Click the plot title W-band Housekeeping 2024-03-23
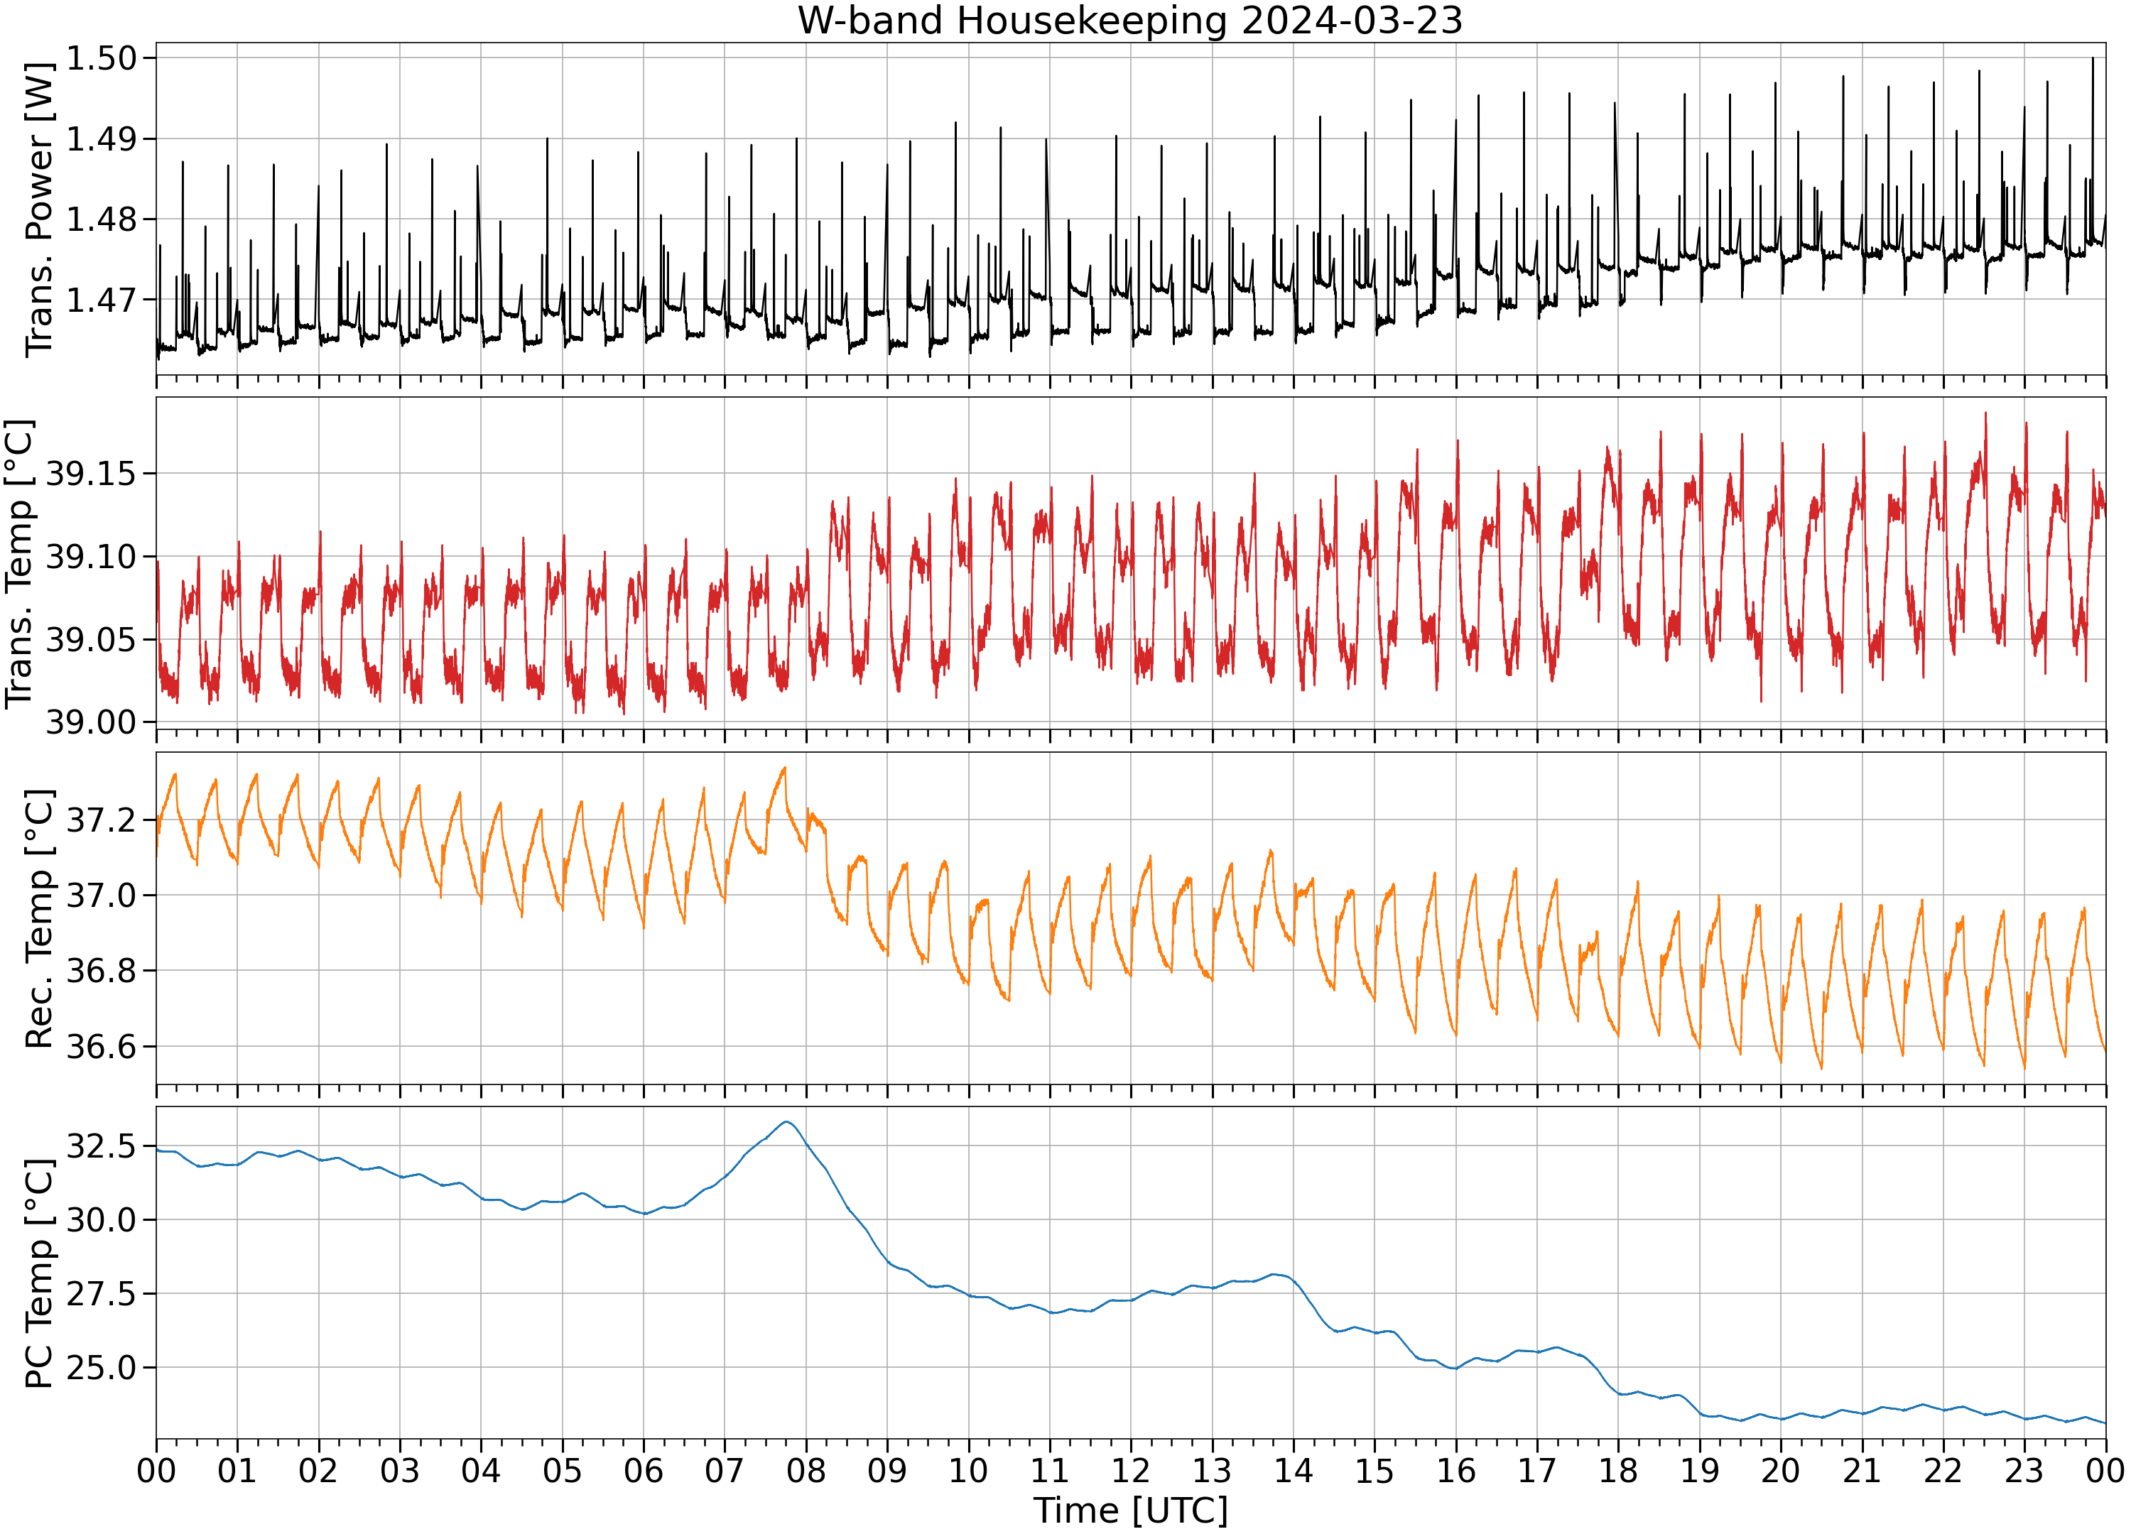 click(1130, 21)
